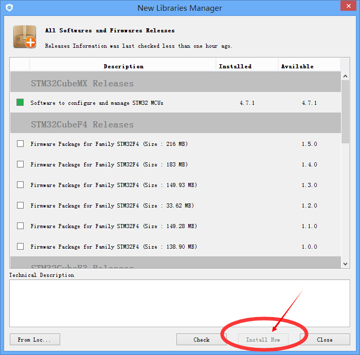
Task: Click available version 1.3.0
Action: point(309,185)
